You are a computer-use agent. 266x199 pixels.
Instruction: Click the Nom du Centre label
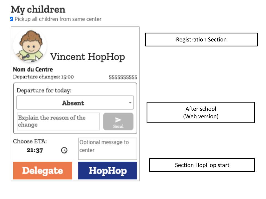[33, 69]
